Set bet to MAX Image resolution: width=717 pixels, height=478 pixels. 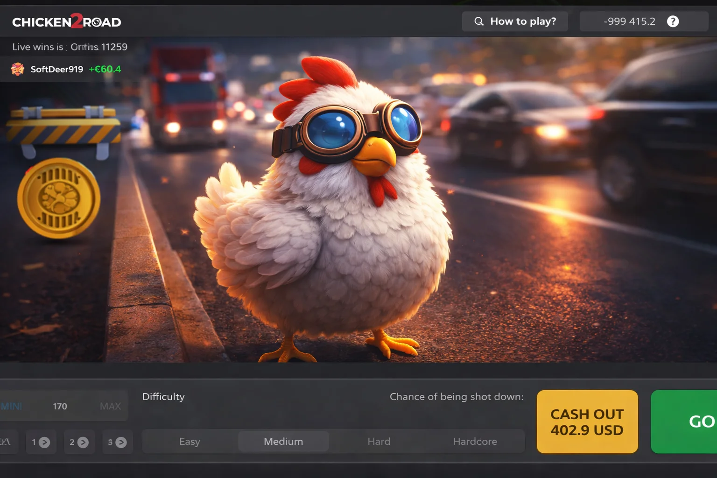click(110, 406)
